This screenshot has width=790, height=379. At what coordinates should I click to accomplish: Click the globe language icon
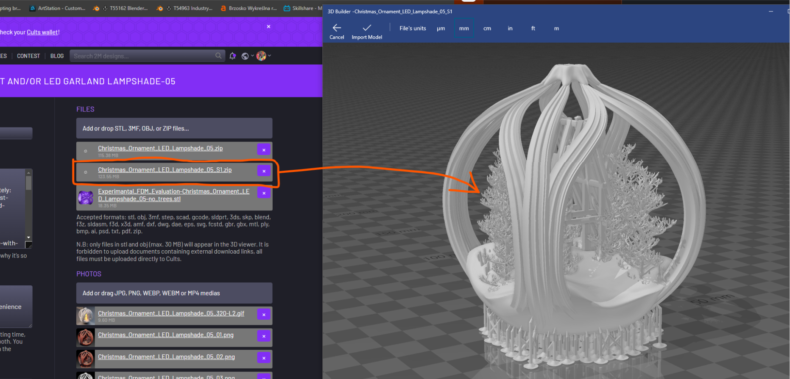click(x=245, y=56)
